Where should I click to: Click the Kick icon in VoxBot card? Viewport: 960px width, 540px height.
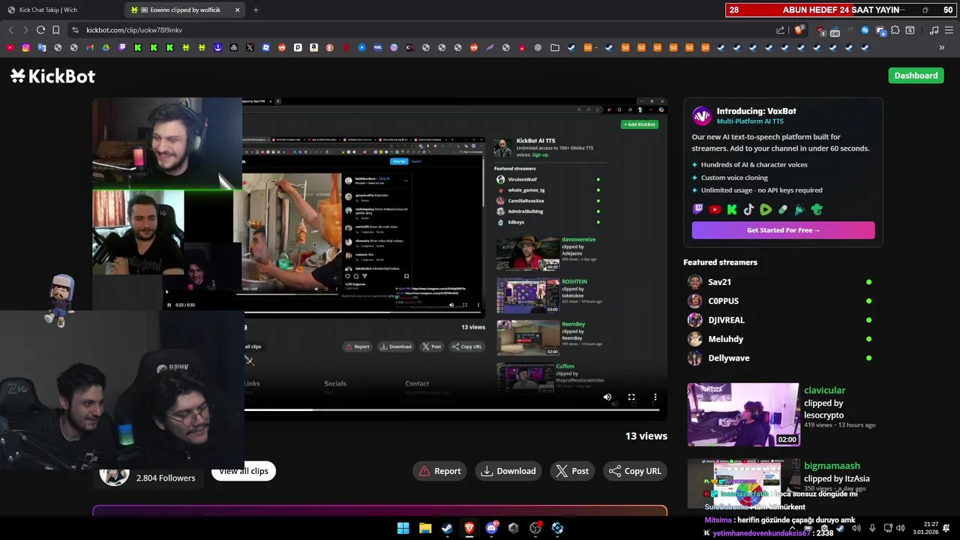click(x=732, y=210)
